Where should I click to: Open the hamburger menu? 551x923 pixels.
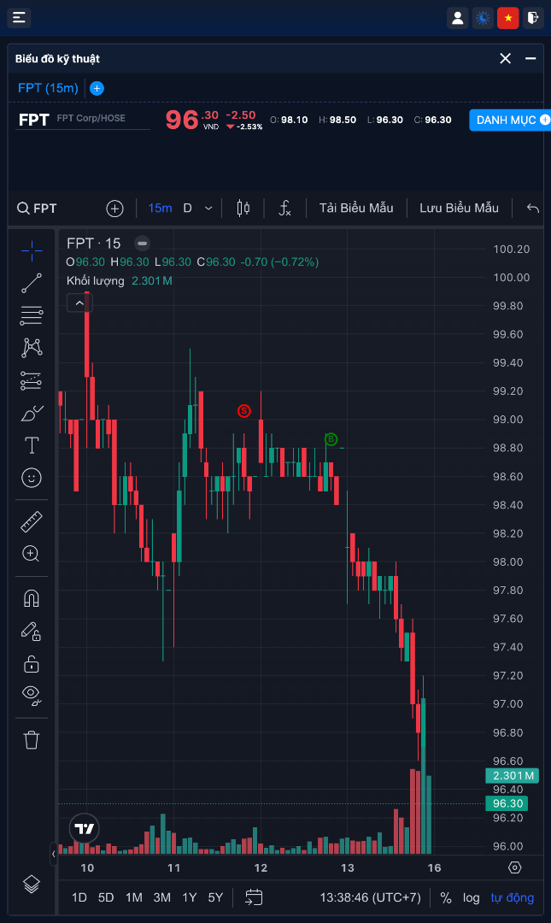[19, 18]
